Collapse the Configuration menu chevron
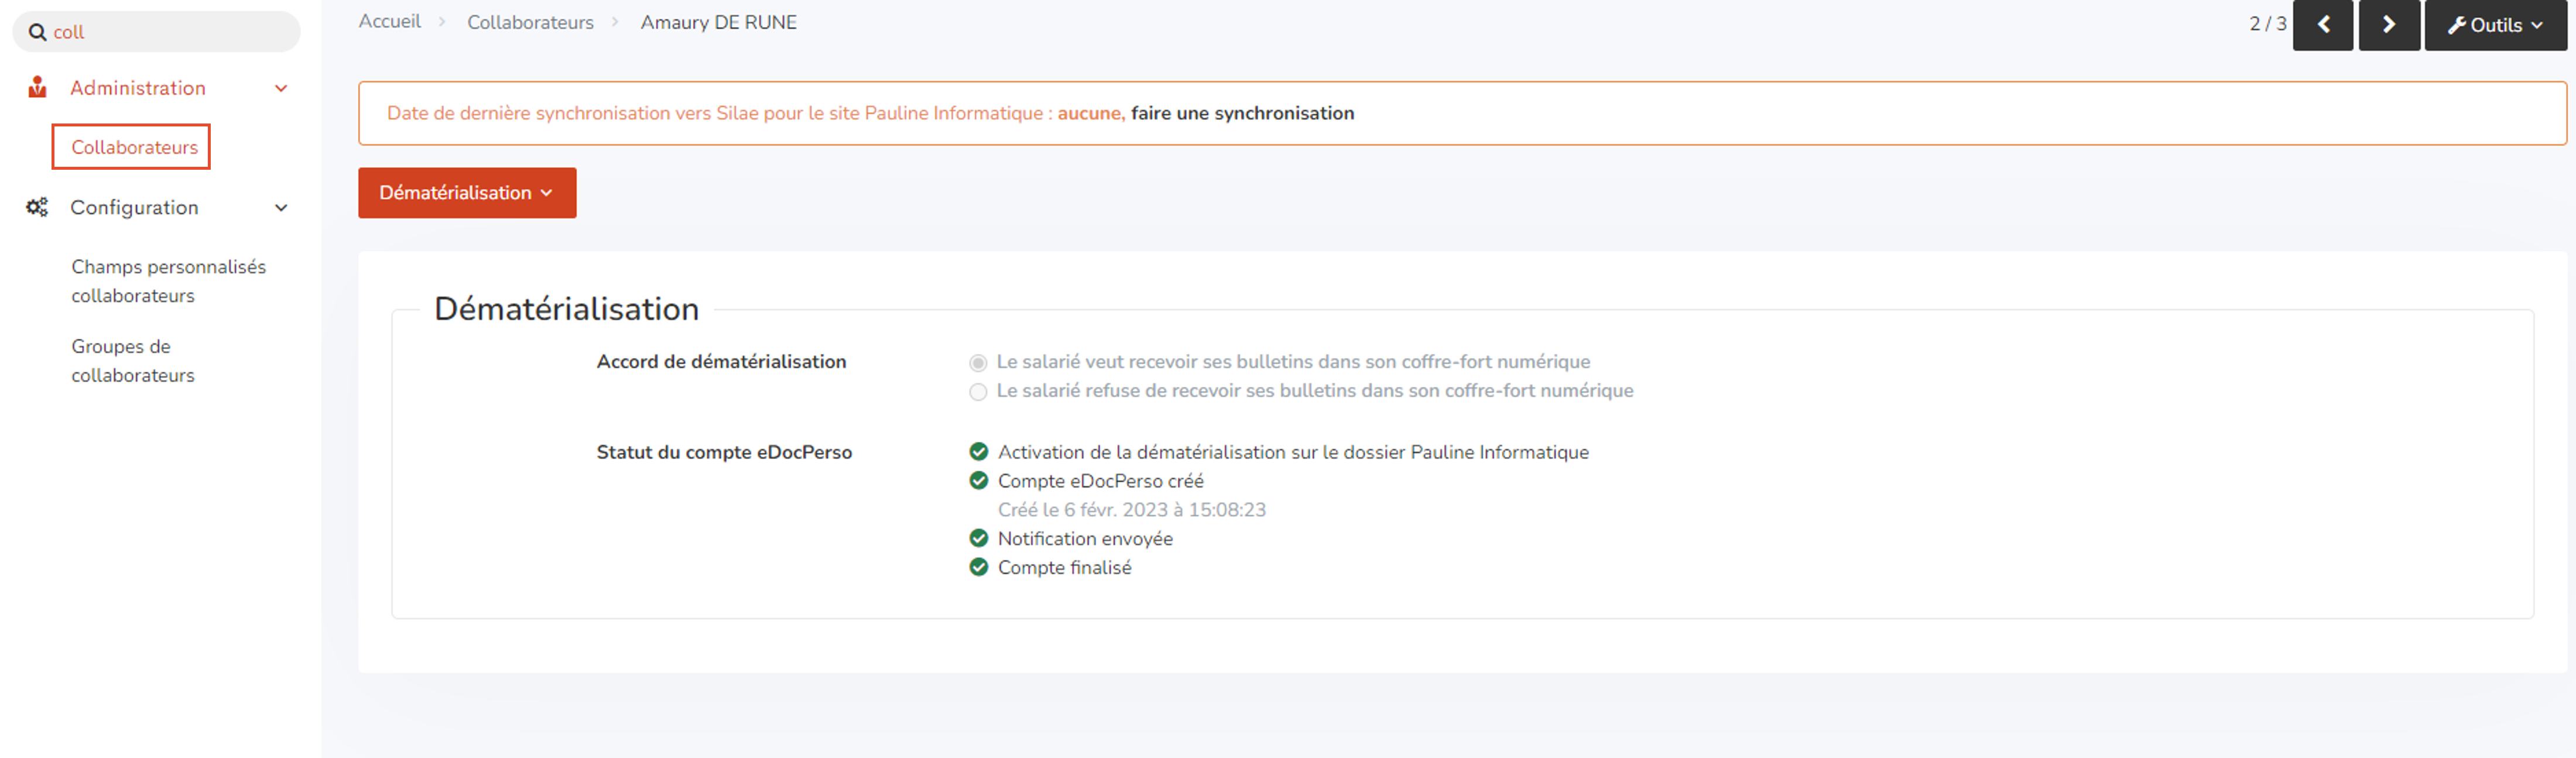Image resolution: width=2576 pixels, height=758 pixels. tap(281, 208)
